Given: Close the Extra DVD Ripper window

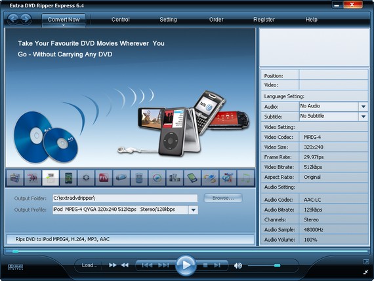Looking at the screenshot, I should 352,5.
